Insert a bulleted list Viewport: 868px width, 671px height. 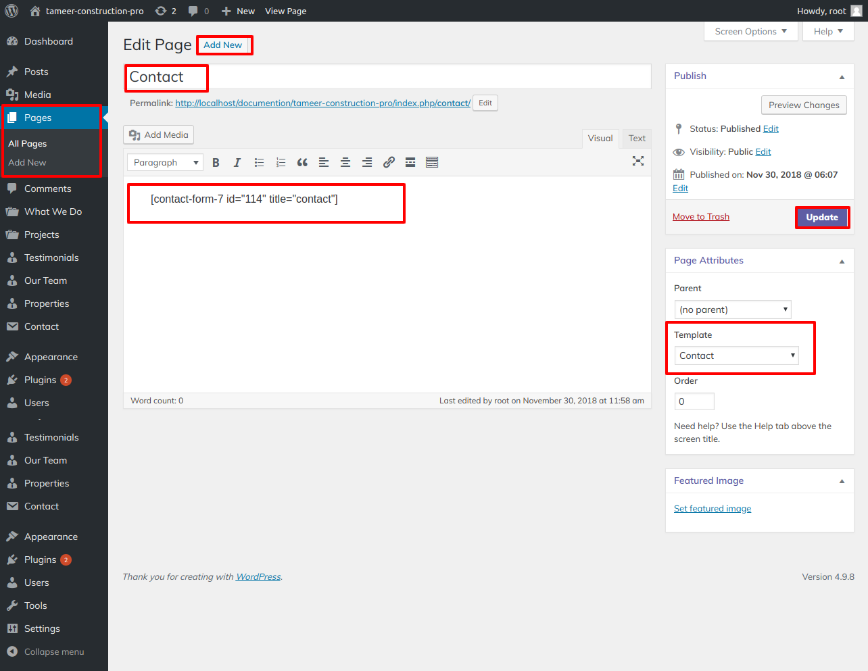(x=259, y=162)
